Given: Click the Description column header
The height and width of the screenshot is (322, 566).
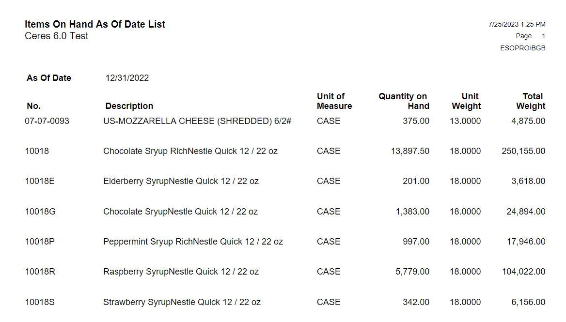Looking at the screenshot, I should 129,106.
